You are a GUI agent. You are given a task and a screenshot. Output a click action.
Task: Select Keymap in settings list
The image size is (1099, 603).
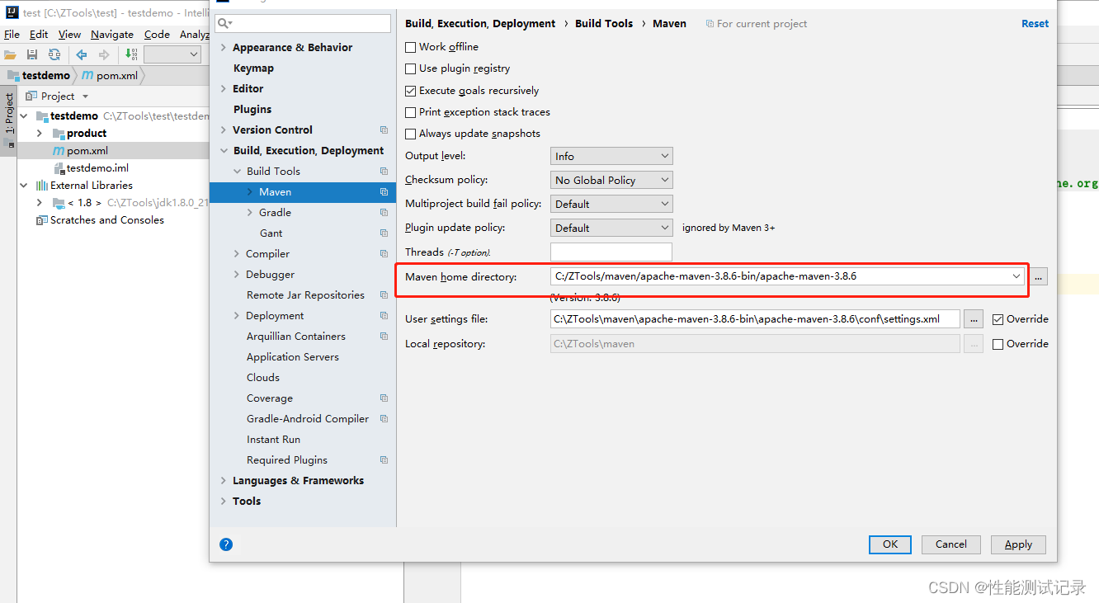click(x=253, y=68)
